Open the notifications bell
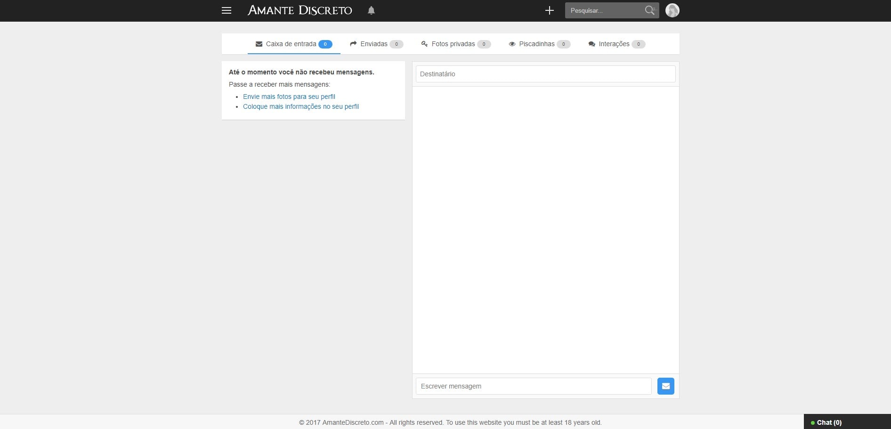 pos(371,10)
